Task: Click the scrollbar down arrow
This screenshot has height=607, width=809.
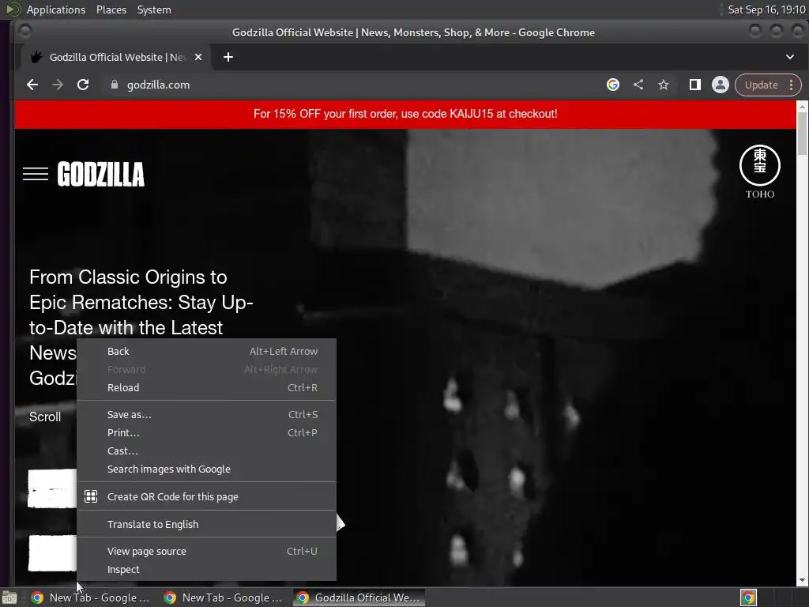Action: click(802, 580)
